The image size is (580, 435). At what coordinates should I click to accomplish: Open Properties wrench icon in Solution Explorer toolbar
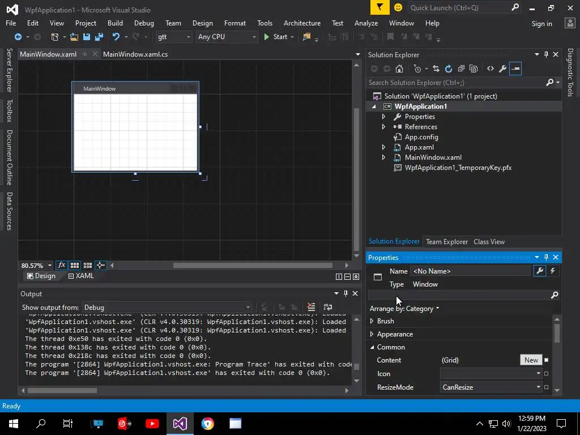503,69
